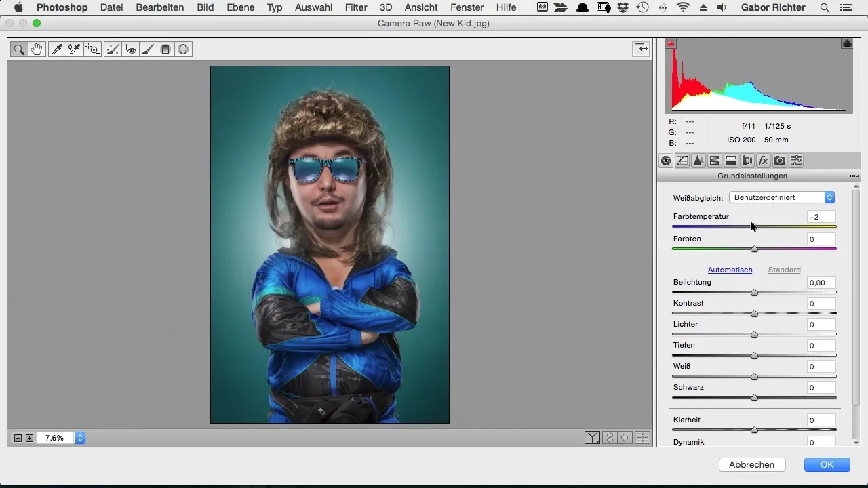
Task: Open the Grundeinstellungen panel flyout menu
Action: (854, 176)
